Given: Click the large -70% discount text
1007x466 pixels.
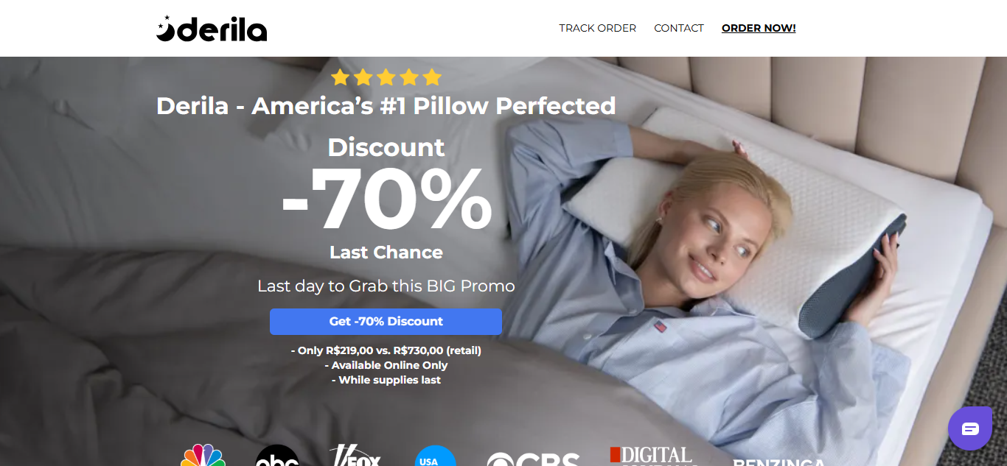Looking at the screenshot, I should tap(386, 199).
